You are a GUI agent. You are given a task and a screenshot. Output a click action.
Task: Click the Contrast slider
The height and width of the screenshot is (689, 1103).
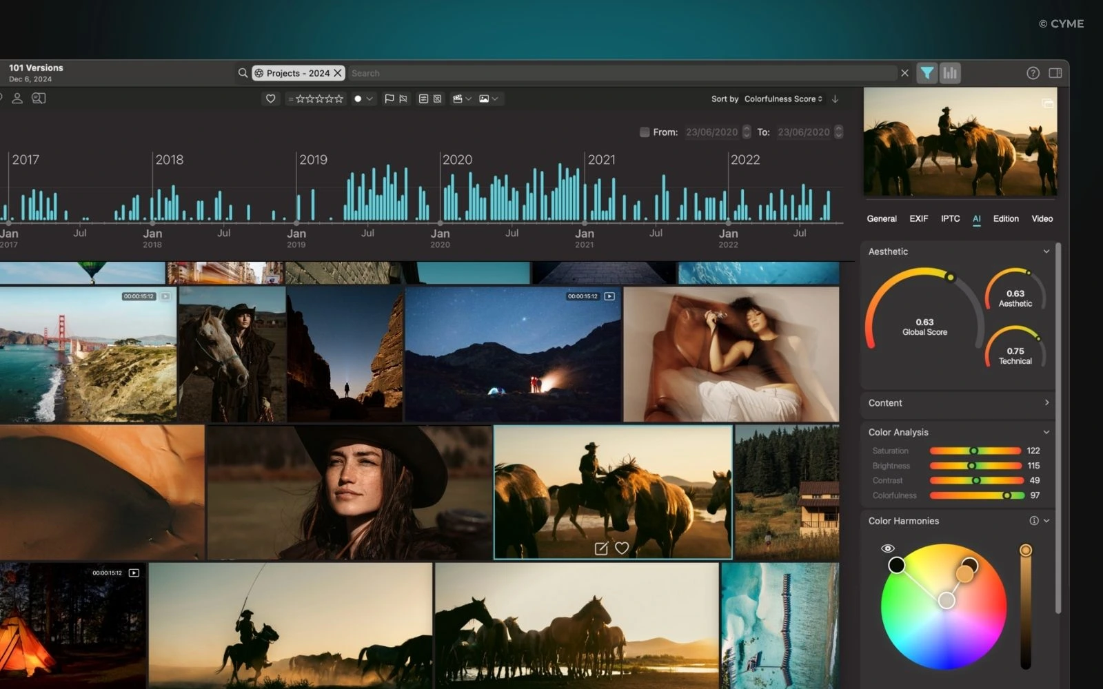(x=975, y=480)
